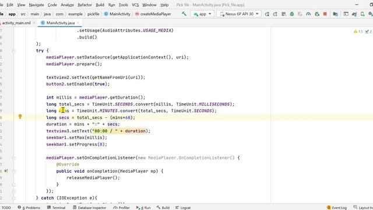Open the Code menu
The width and height of the screenshot is (373, 210).
(52, 5)
